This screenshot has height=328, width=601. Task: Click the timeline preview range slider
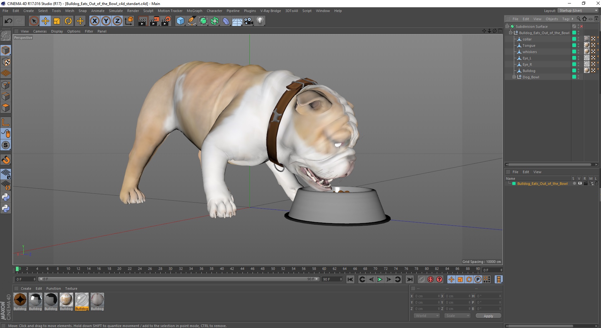click(x=179, y=279)
